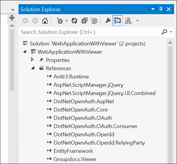Click the editor vertical scrollbar thumb
Viewport: 177px width, 164px height.
coord(12,60)
